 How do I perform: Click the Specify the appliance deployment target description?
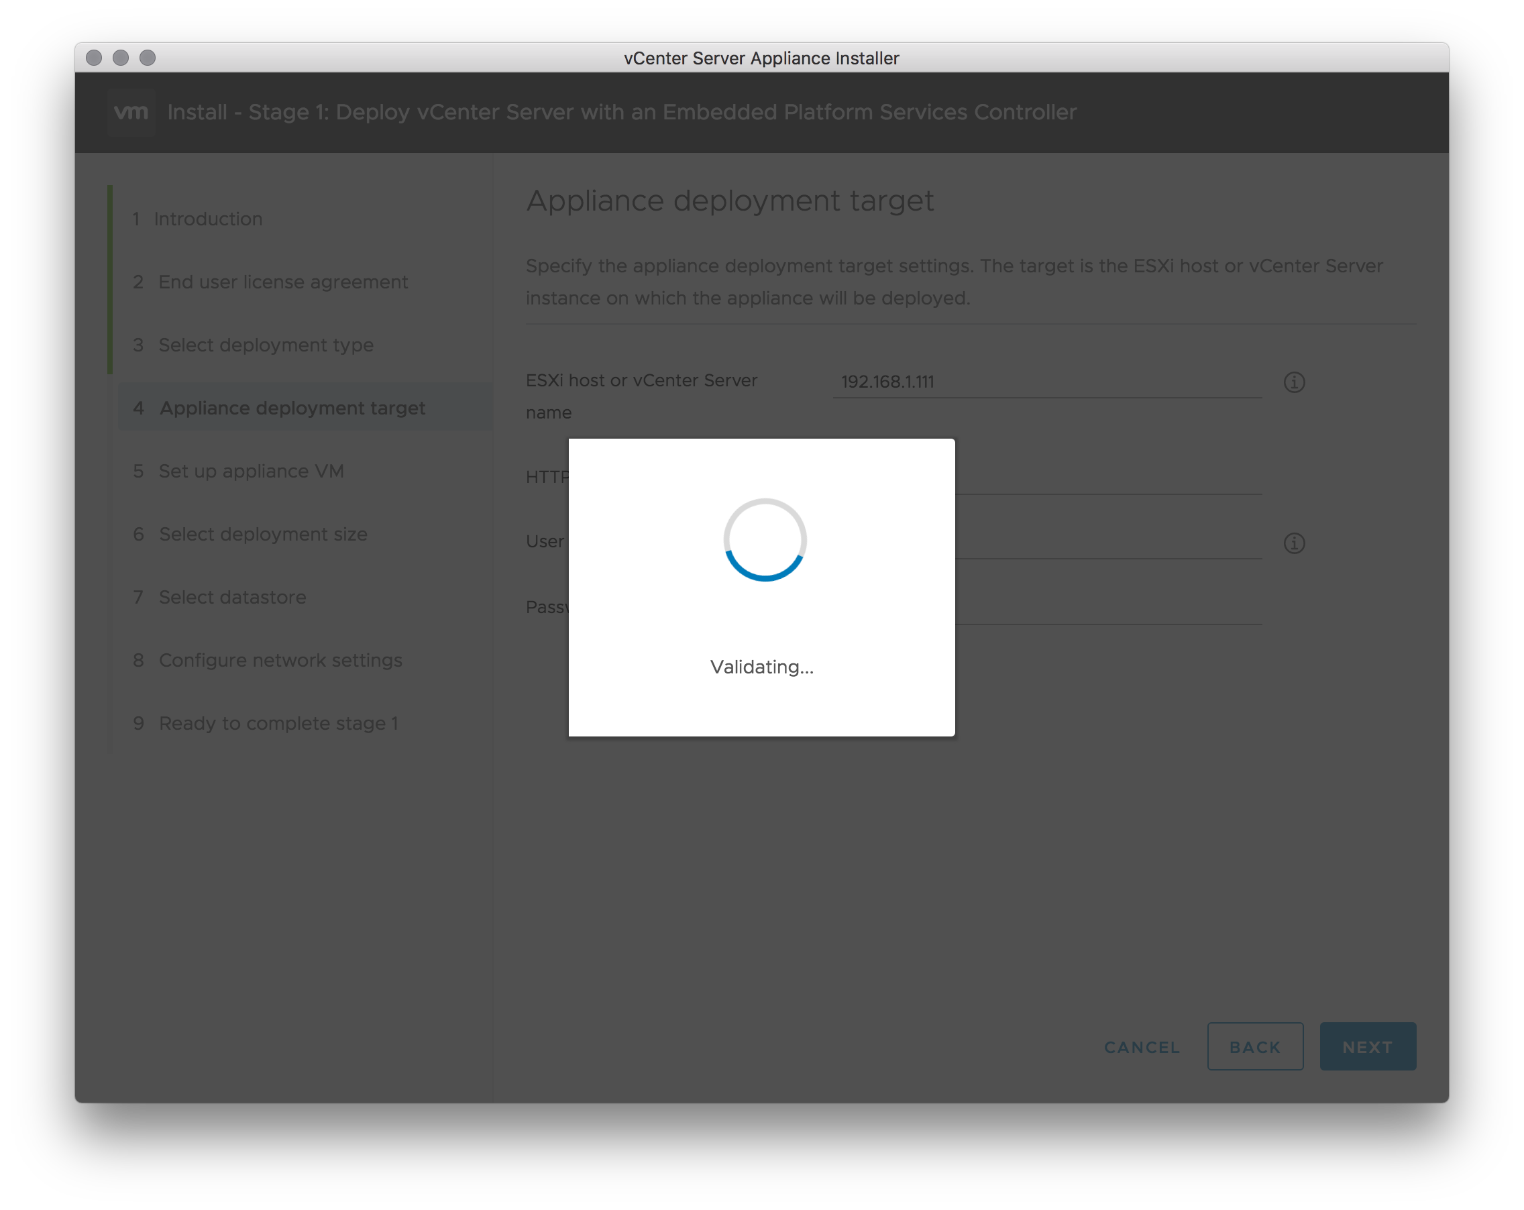coord(954,282)
